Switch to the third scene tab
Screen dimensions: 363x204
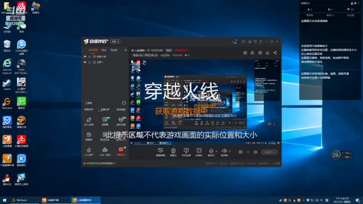point(114,50)
